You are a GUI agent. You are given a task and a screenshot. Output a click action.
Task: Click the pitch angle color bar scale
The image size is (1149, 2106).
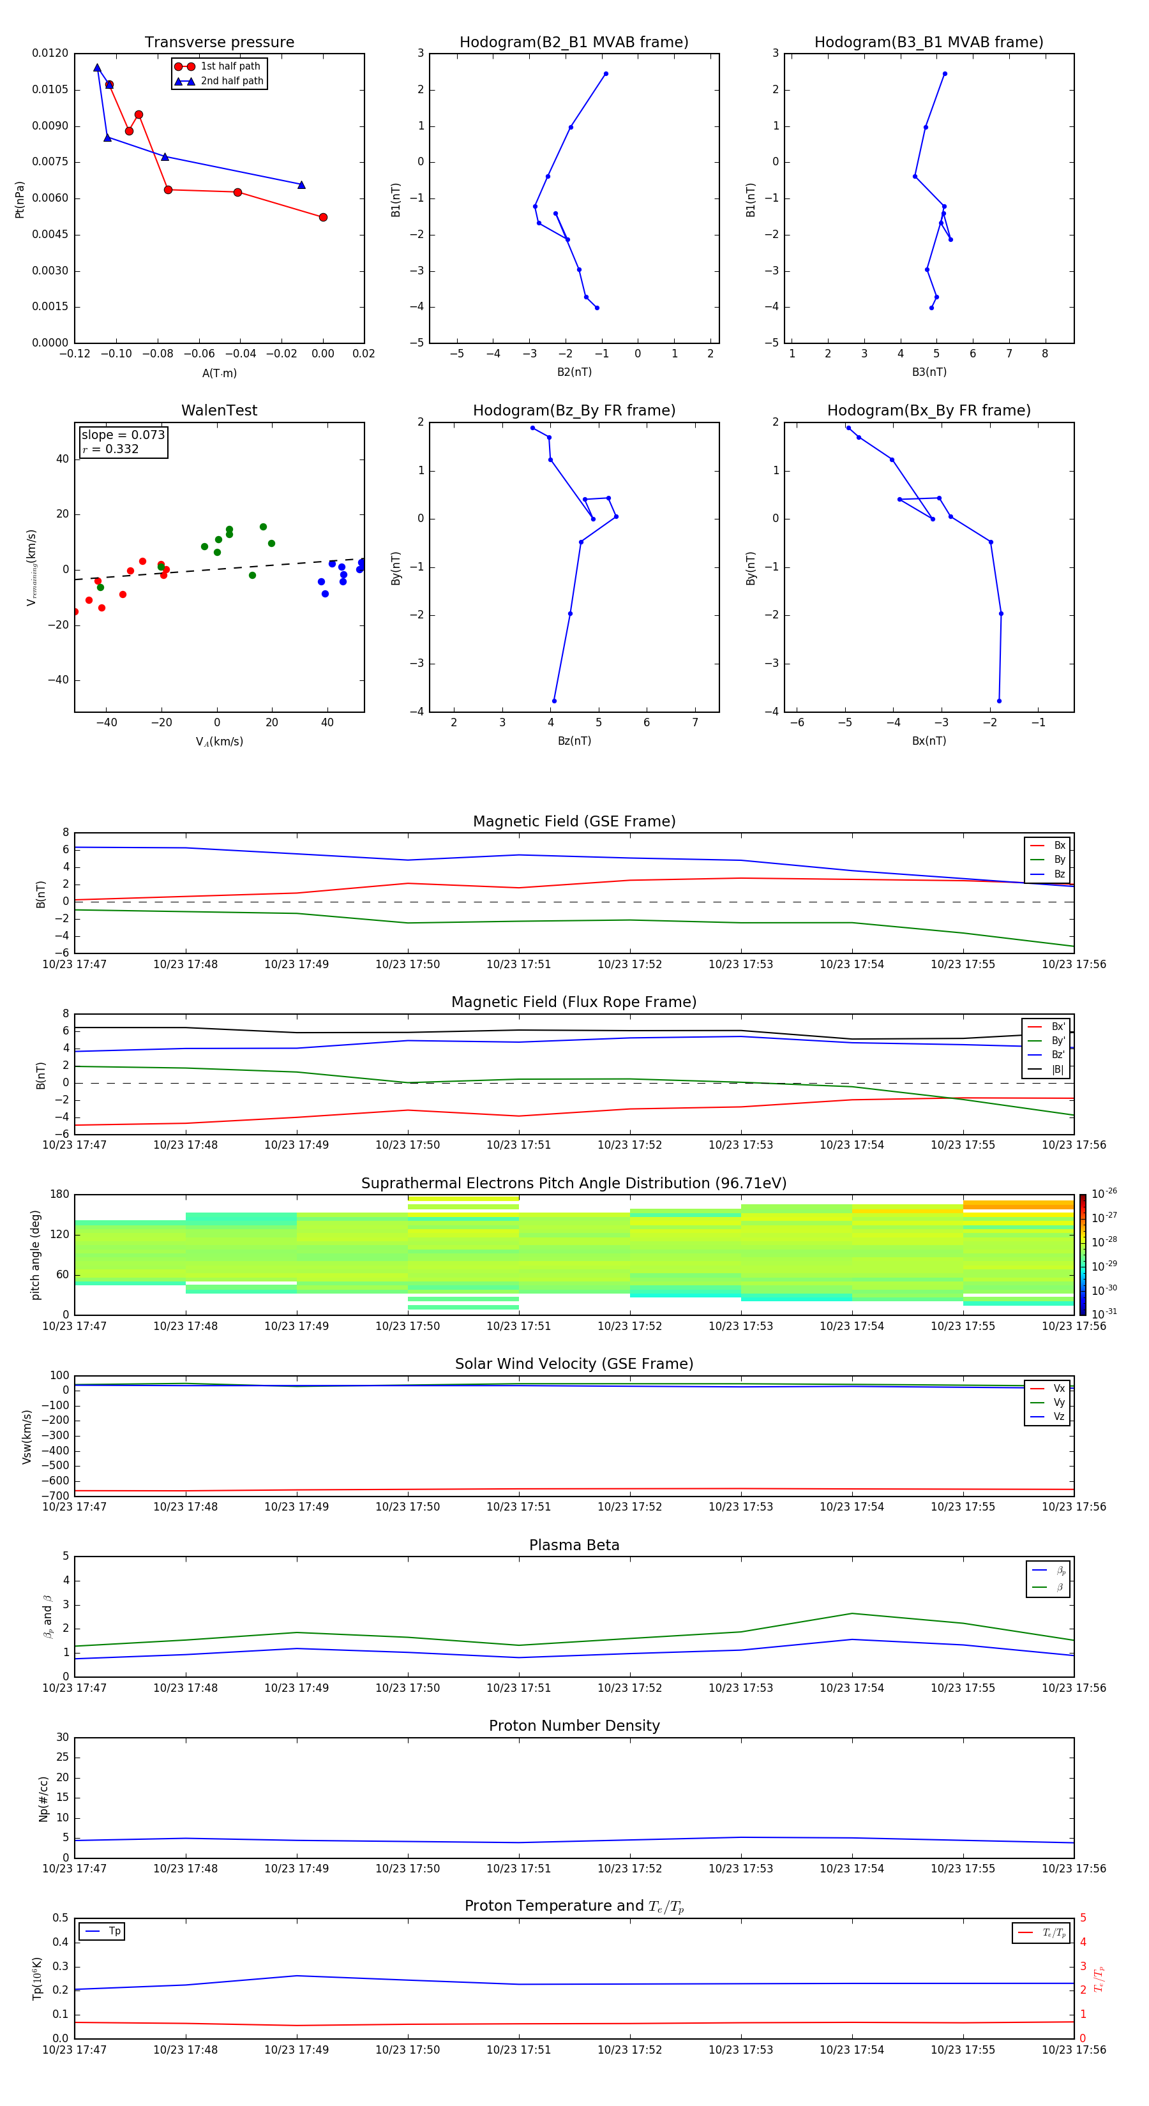pos(1083,1255)
